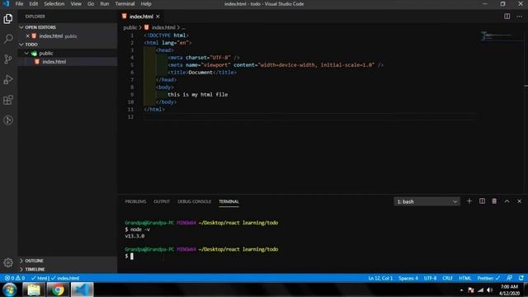
Task: Click the Prettier status bar item
Action: coord(488,278)
